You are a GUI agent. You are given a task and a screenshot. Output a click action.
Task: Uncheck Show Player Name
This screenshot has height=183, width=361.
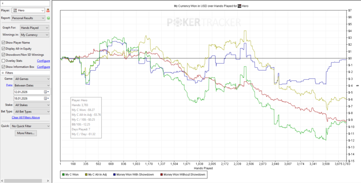tap(4, 42)
